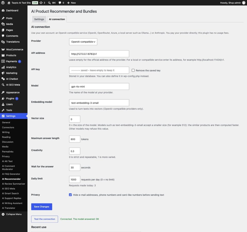Click the Payments dollar icon
The height and width of the screenshot is (232, 247).
[x=3, y=61]
